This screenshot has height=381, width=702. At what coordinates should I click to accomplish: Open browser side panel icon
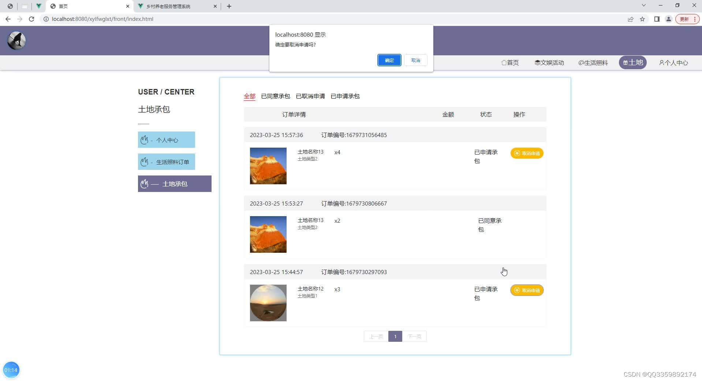coord(657,19)
